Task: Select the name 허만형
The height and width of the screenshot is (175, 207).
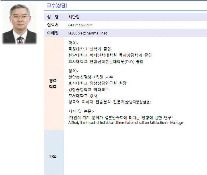Action: 74,17
